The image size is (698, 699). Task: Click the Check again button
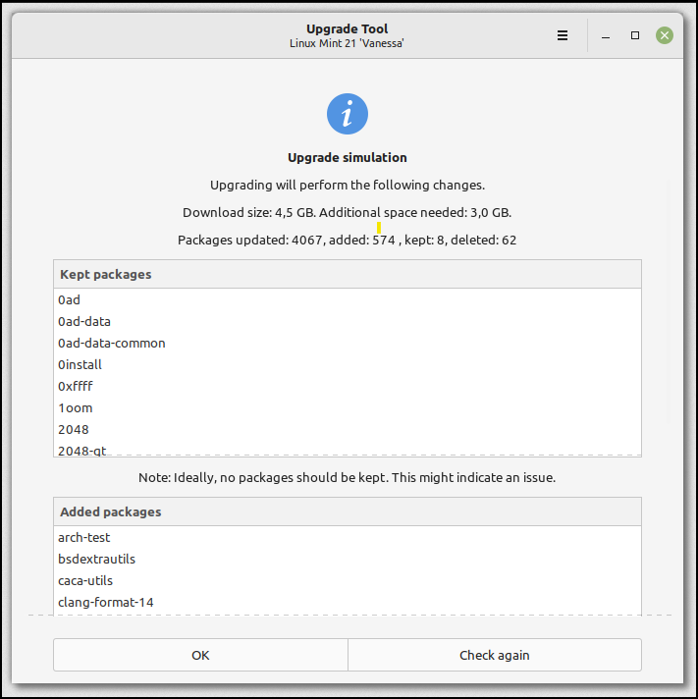point(495,655)
